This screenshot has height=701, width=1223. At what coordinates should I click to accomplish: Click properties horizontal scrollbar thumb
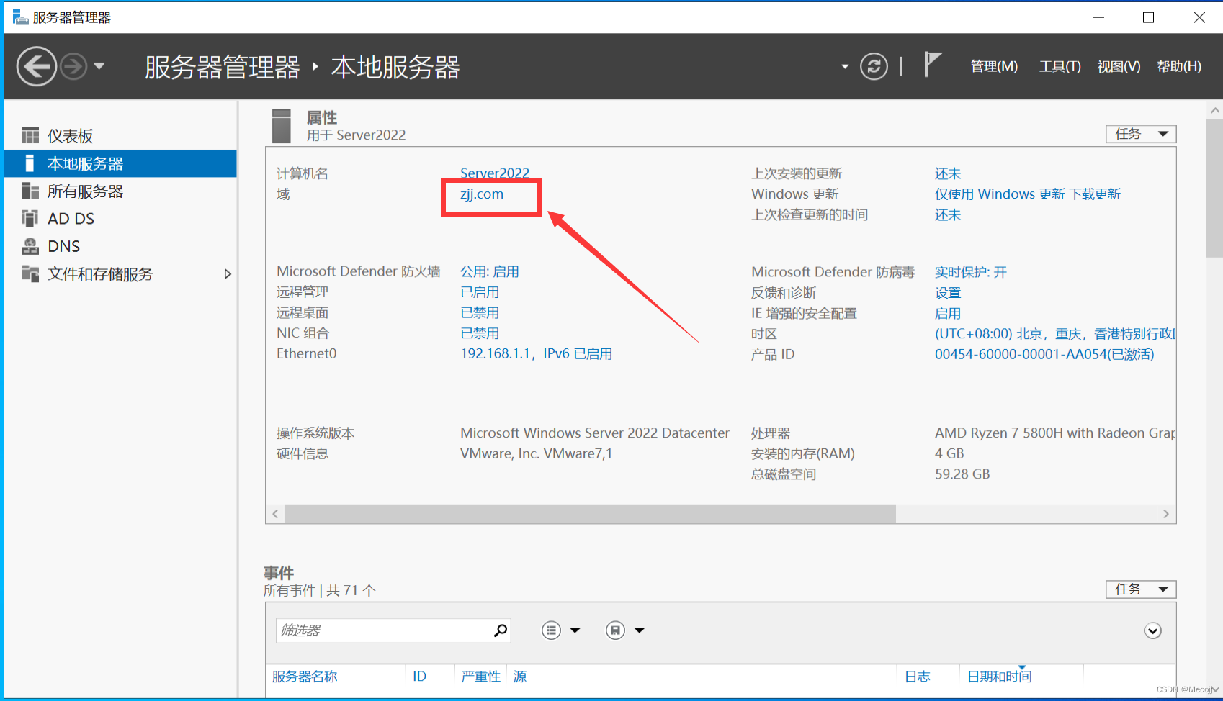click(590, 514)
